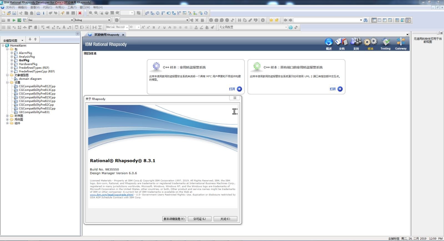Open 概述 overview globe icon
The width and height of the screenshot is (444, 241).
point(329,44)
